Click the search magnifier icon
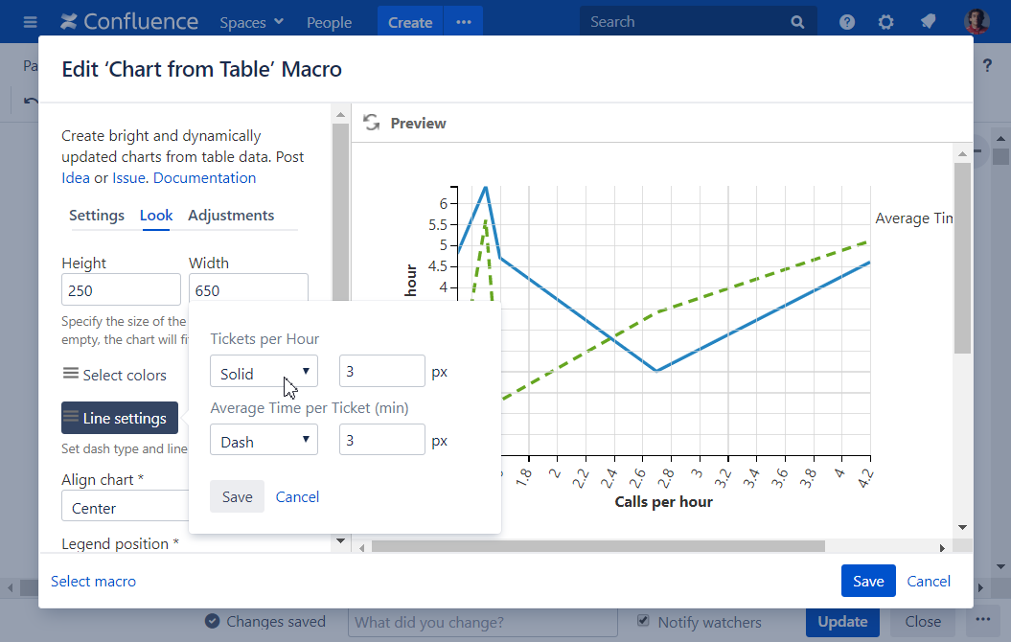The height and width of the screenshot is (642, 1011). (797, 22)
